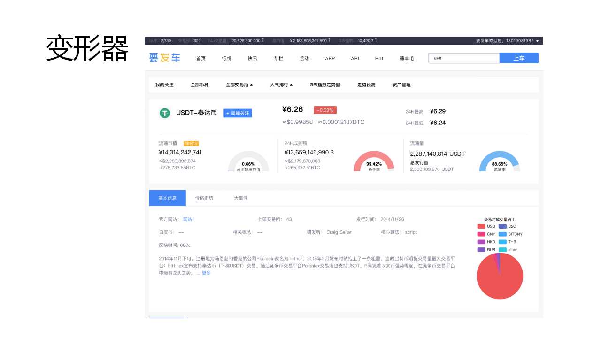
Task: Click the 88.65% circulation rate gauge
Action: pos(500,161)
